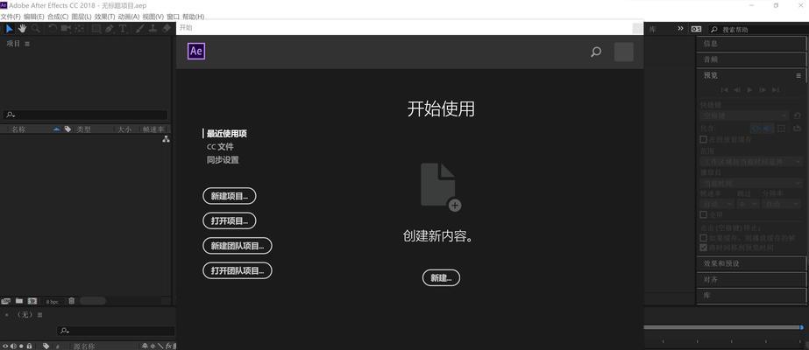Click the tag label column icon

pyautogui.click(x=68, y=129)
